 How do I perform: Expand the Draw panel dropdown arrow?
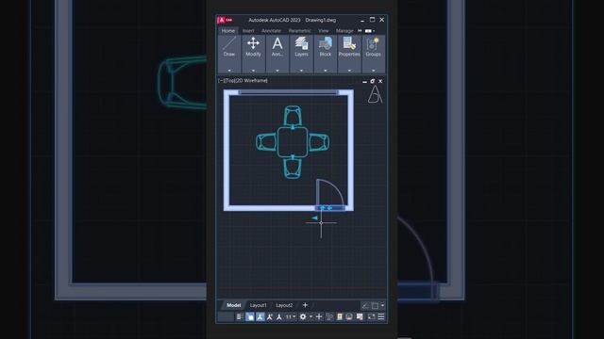pyautogui.click(x=229, y=71)
